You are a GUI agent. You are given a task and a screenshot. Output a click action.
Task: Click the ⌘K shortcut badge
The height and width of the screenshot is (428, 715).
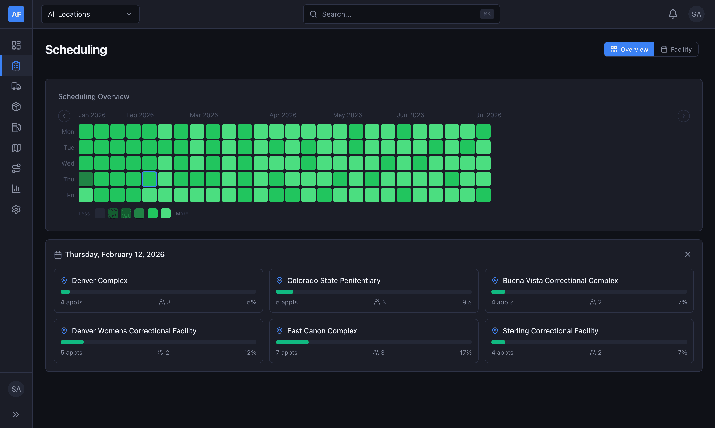click(487, 14)
